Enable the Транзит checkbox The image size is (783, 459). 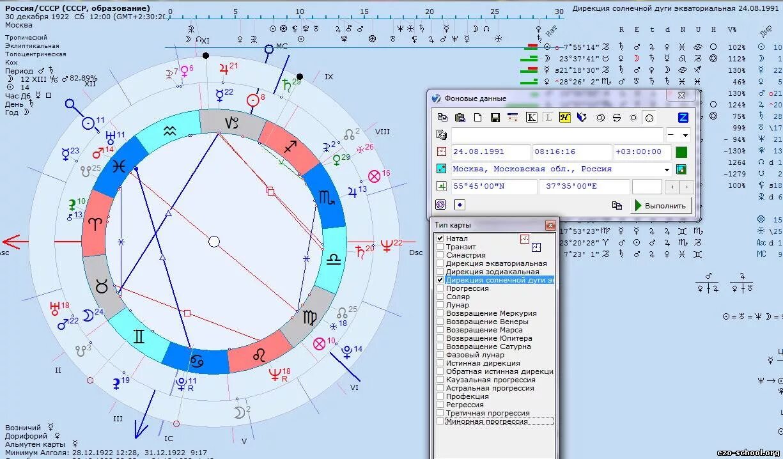(440, 247)
